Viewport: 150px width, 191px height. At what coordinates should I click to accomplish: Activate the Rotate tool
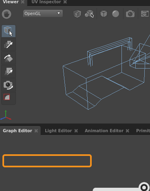pyautogui.click(x=9, y=58)
